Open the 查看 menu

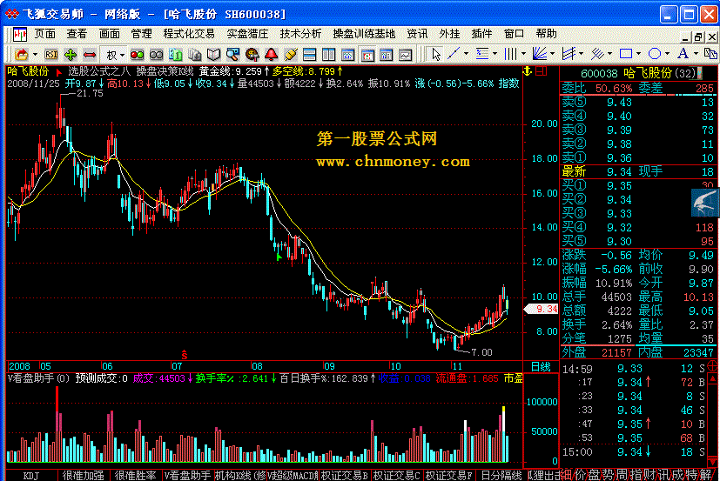pos(77,34)
